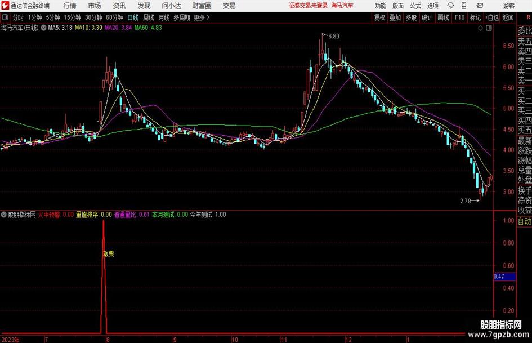Click the +自选 add to watchlist button

(491, 17)
